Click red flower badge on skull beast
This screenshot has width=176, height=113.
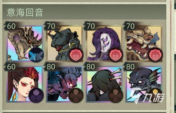(x=155, y=55)
